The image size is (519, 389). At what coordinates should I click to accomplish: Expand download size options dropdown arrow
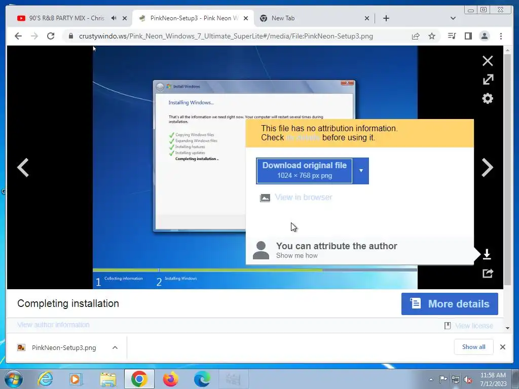point(361,171)
